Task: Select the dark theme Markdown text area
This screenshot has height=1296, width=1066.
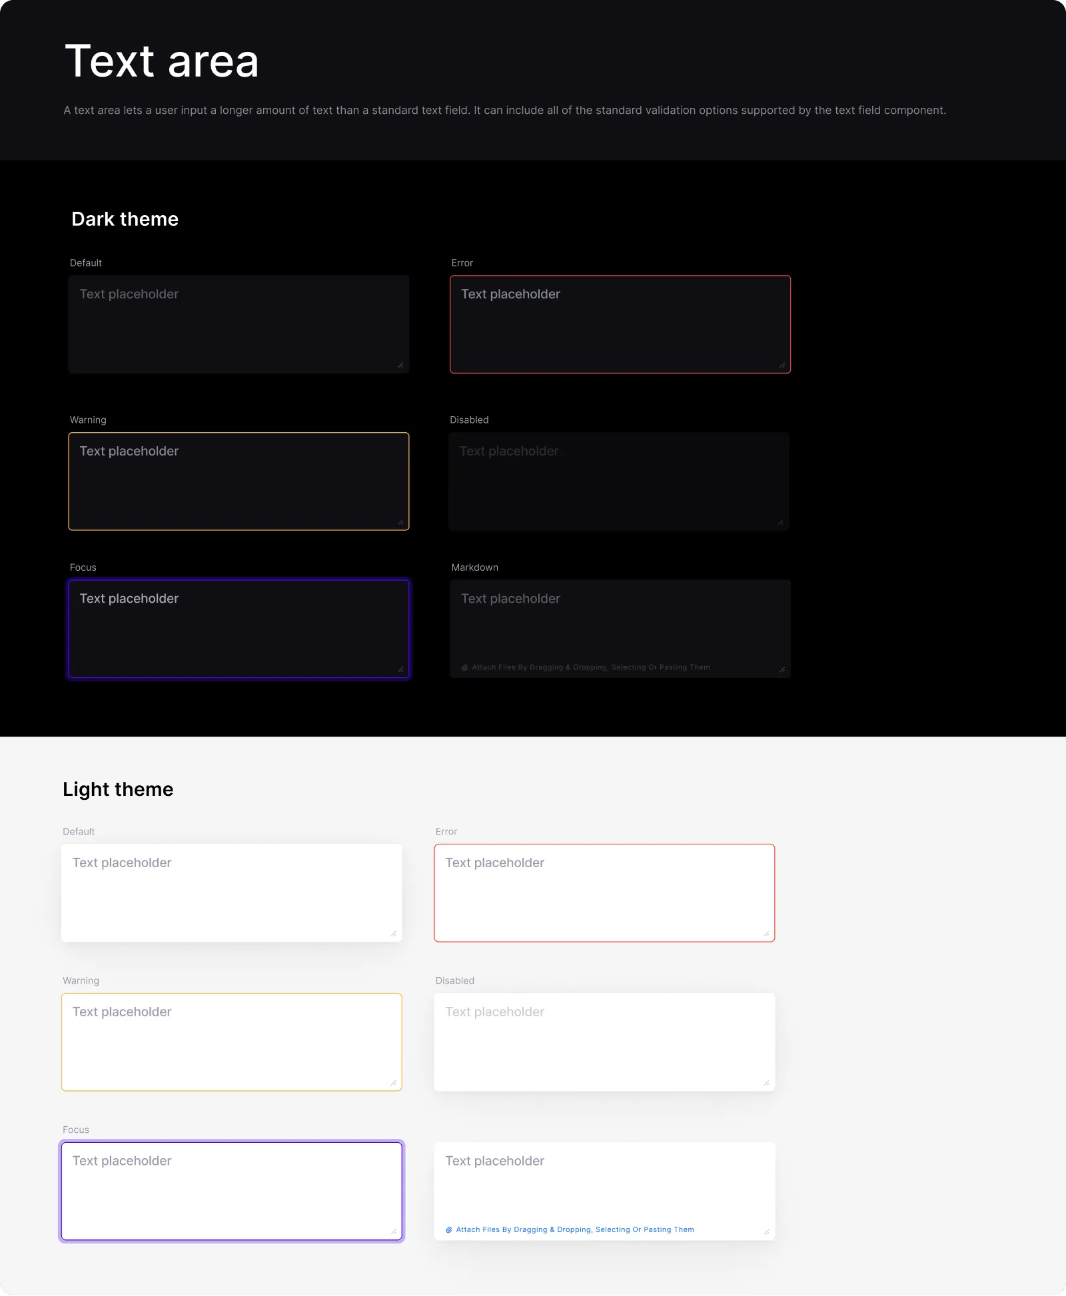Action: [x=620, y=623]
